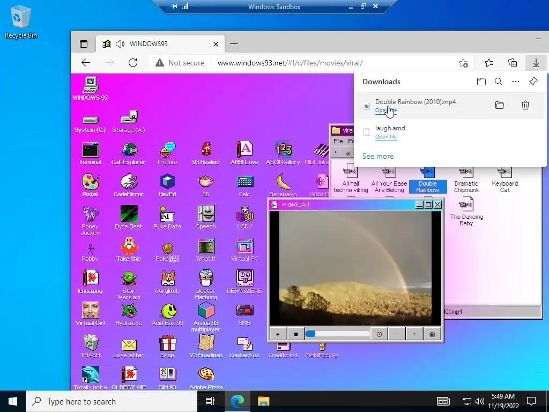Viewport: 549px width, 412px height.
Task: Click Open file under Double Rainbow download
Action: tap(386, 111)
